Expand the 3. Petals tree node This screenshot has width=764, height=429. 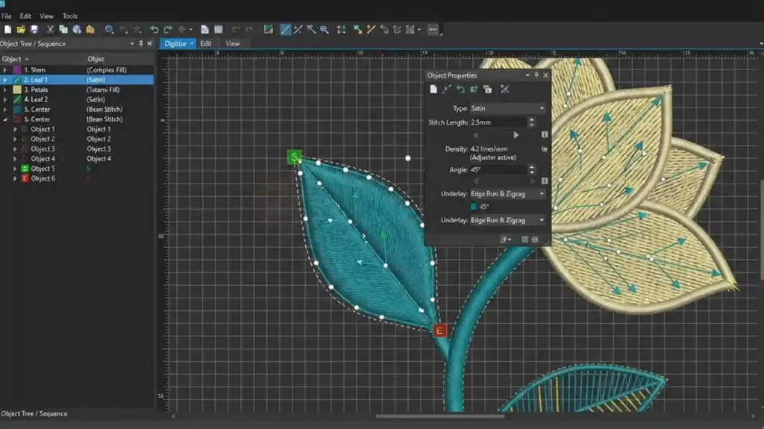coord(5,90)
